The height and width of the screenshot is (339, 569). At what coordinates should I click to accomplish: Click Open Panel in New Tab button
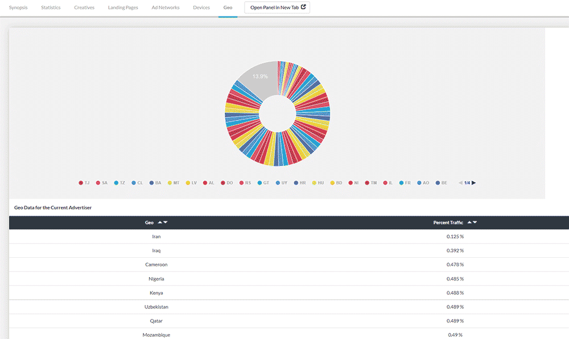[x=277, y=7]
